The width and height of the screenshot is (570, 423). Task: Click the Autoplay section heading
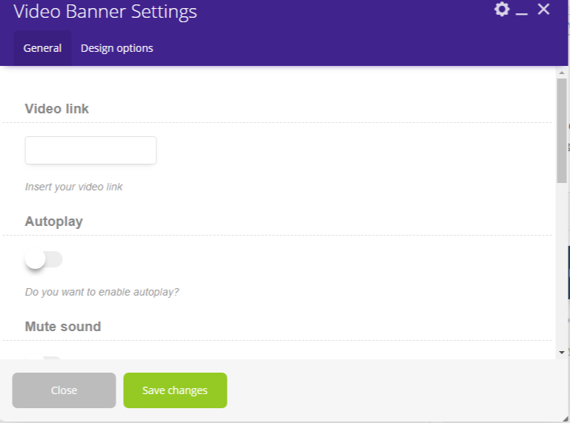point(54,222)
